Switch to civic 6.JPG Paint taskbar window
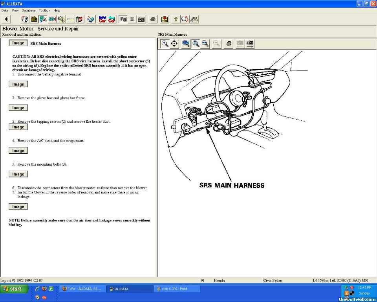The image size is (377, 302). click(x=177, y=289)
